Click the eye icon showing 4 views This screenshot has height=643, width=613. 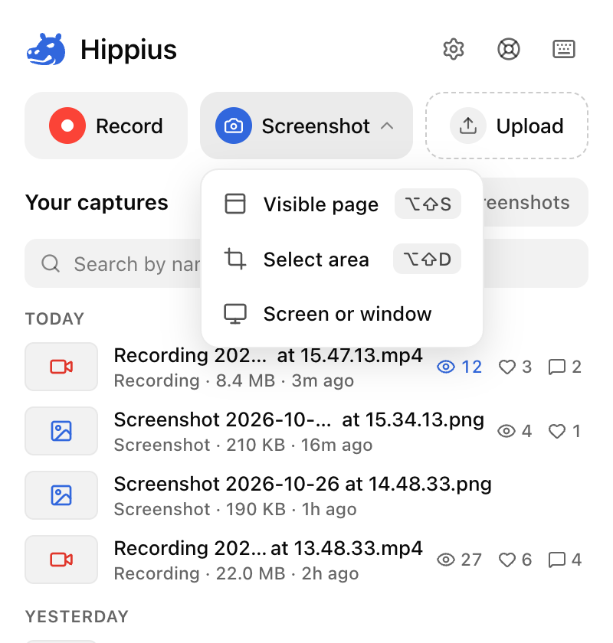click(506, 431)
